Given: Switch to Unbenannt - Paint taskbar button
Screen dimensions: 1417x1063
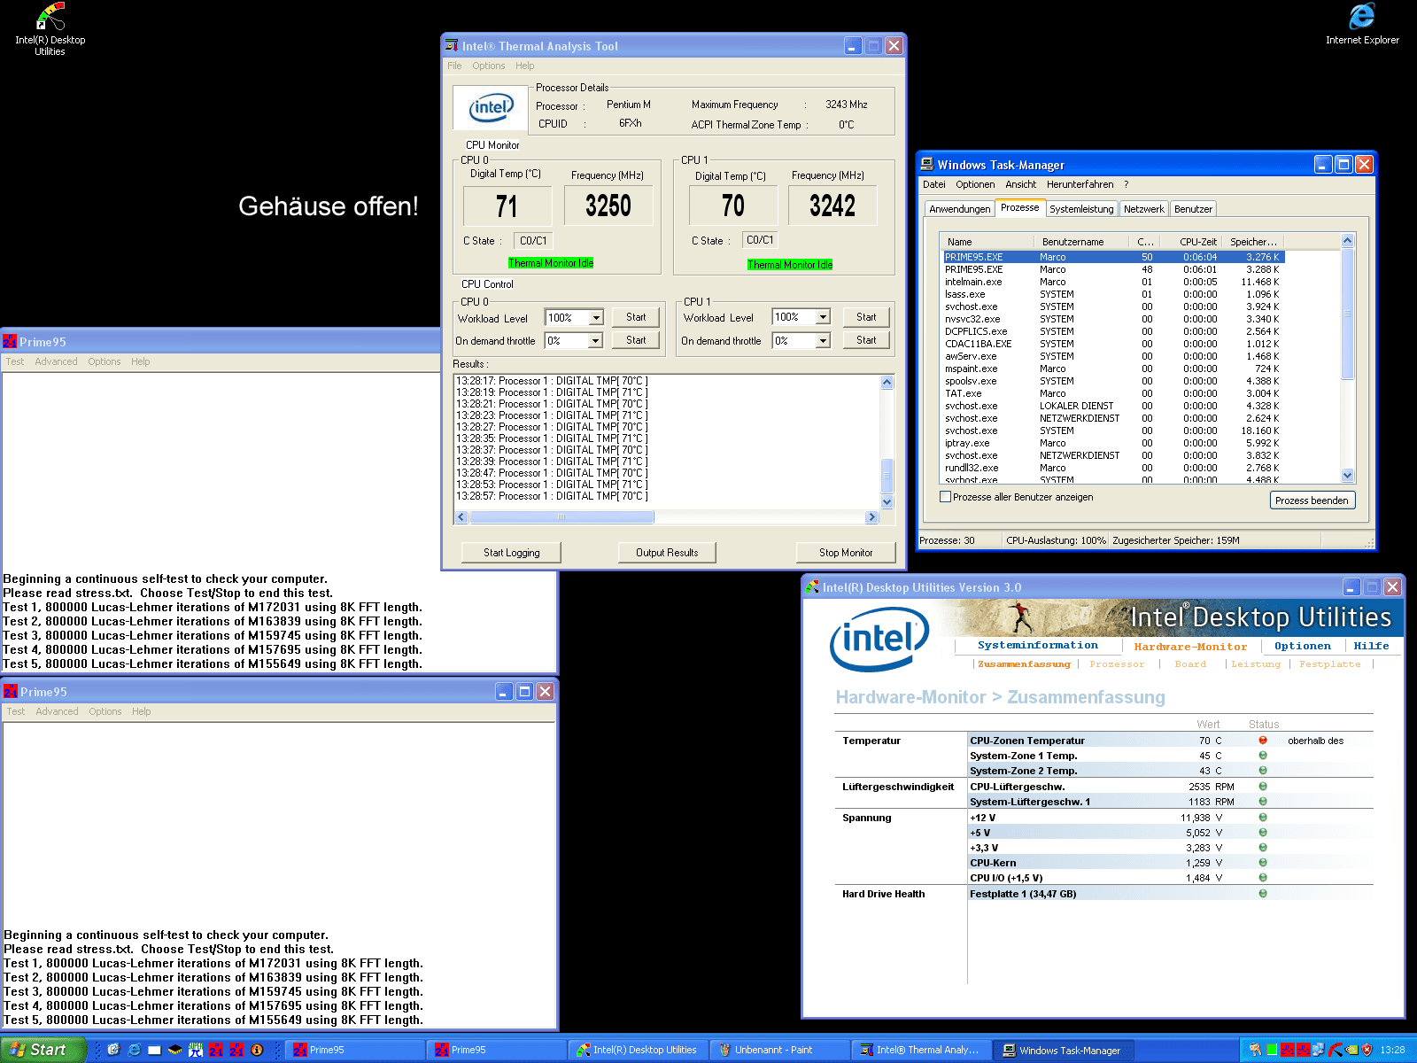Looking at the screenshot, I should [778, 1050].
